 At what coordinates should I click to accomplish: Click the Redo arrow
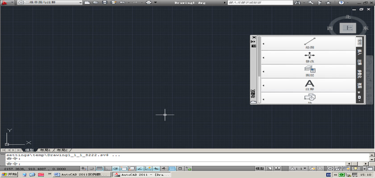tap(135, 3)
